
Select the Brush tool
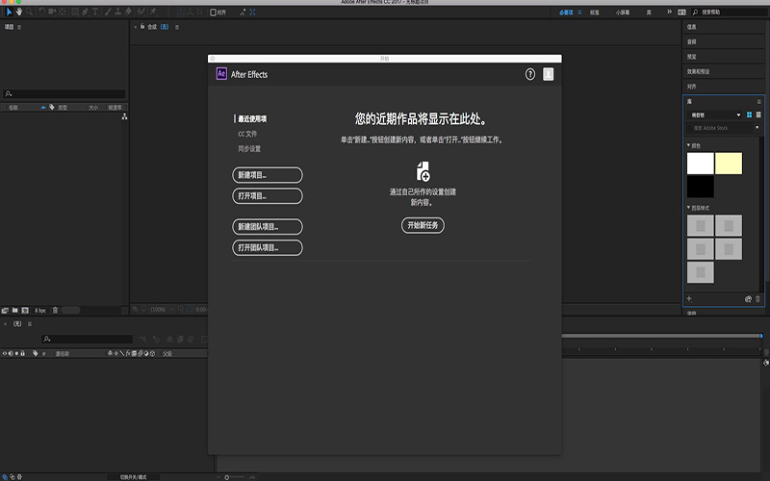coord(108,12)
